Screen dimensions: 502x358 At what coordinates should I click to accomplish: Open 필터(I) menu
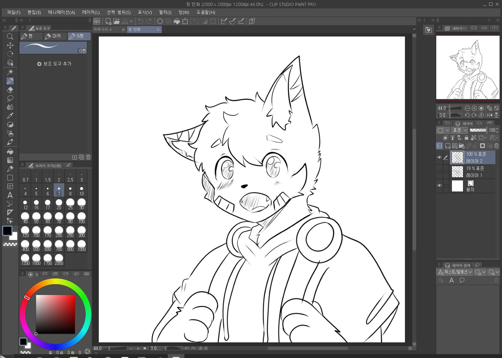[x=165, y=12]
